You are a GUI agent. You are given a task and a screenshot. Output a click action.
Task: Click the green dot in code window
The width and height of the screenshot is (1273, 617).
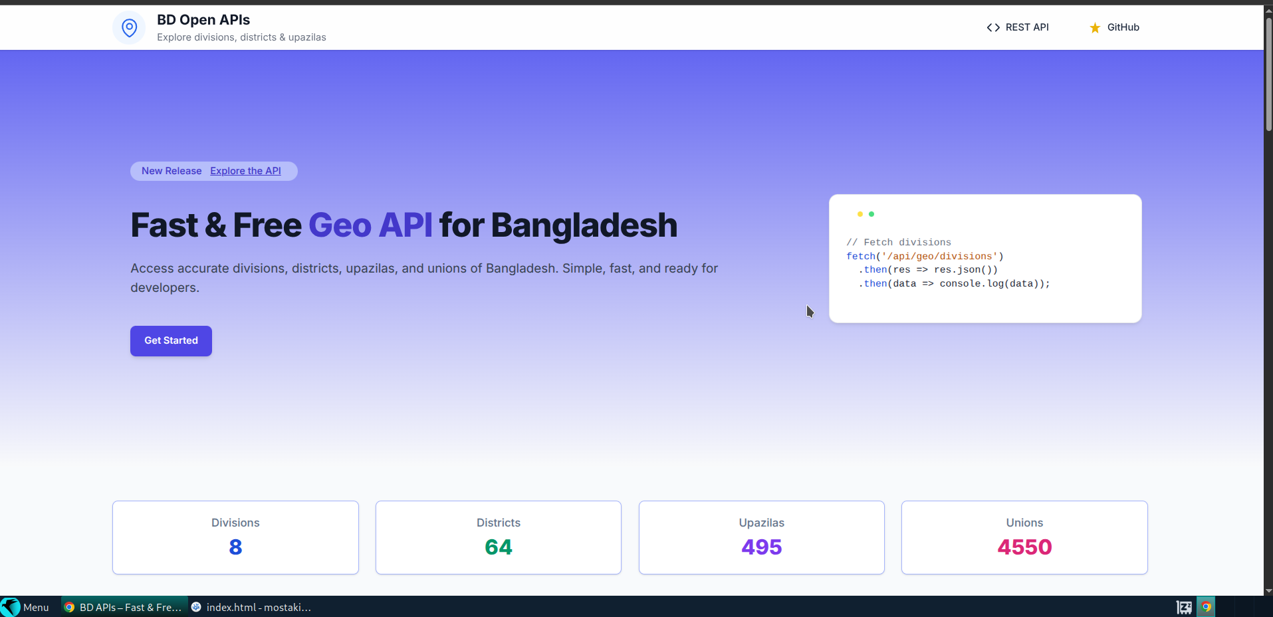tap(871, 214)
